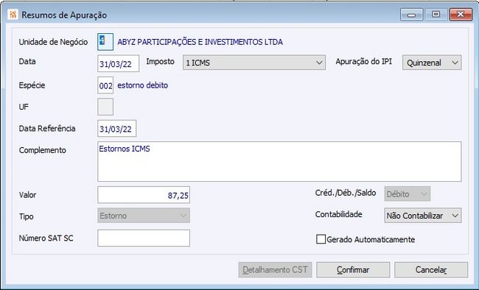Click the Data Referência date field
The height and width of the screenshot is (290, 479).
(x=116, y=129)
